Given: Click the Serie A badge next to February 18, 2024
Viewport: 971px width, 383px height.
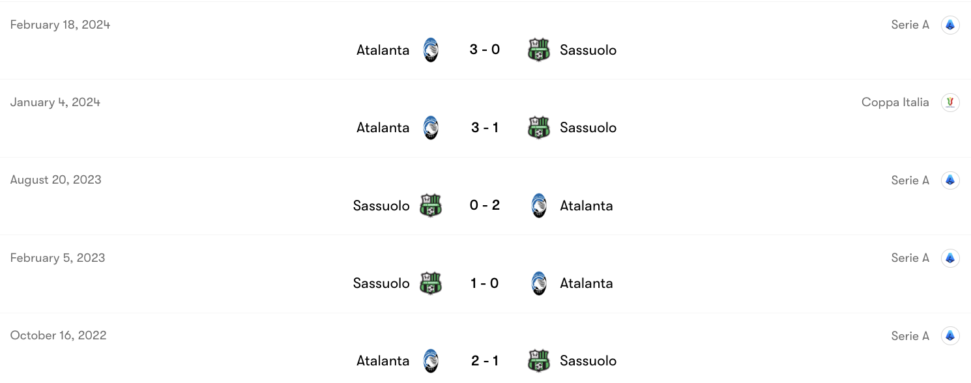Looking at the screenshot, I should point(950,25).
